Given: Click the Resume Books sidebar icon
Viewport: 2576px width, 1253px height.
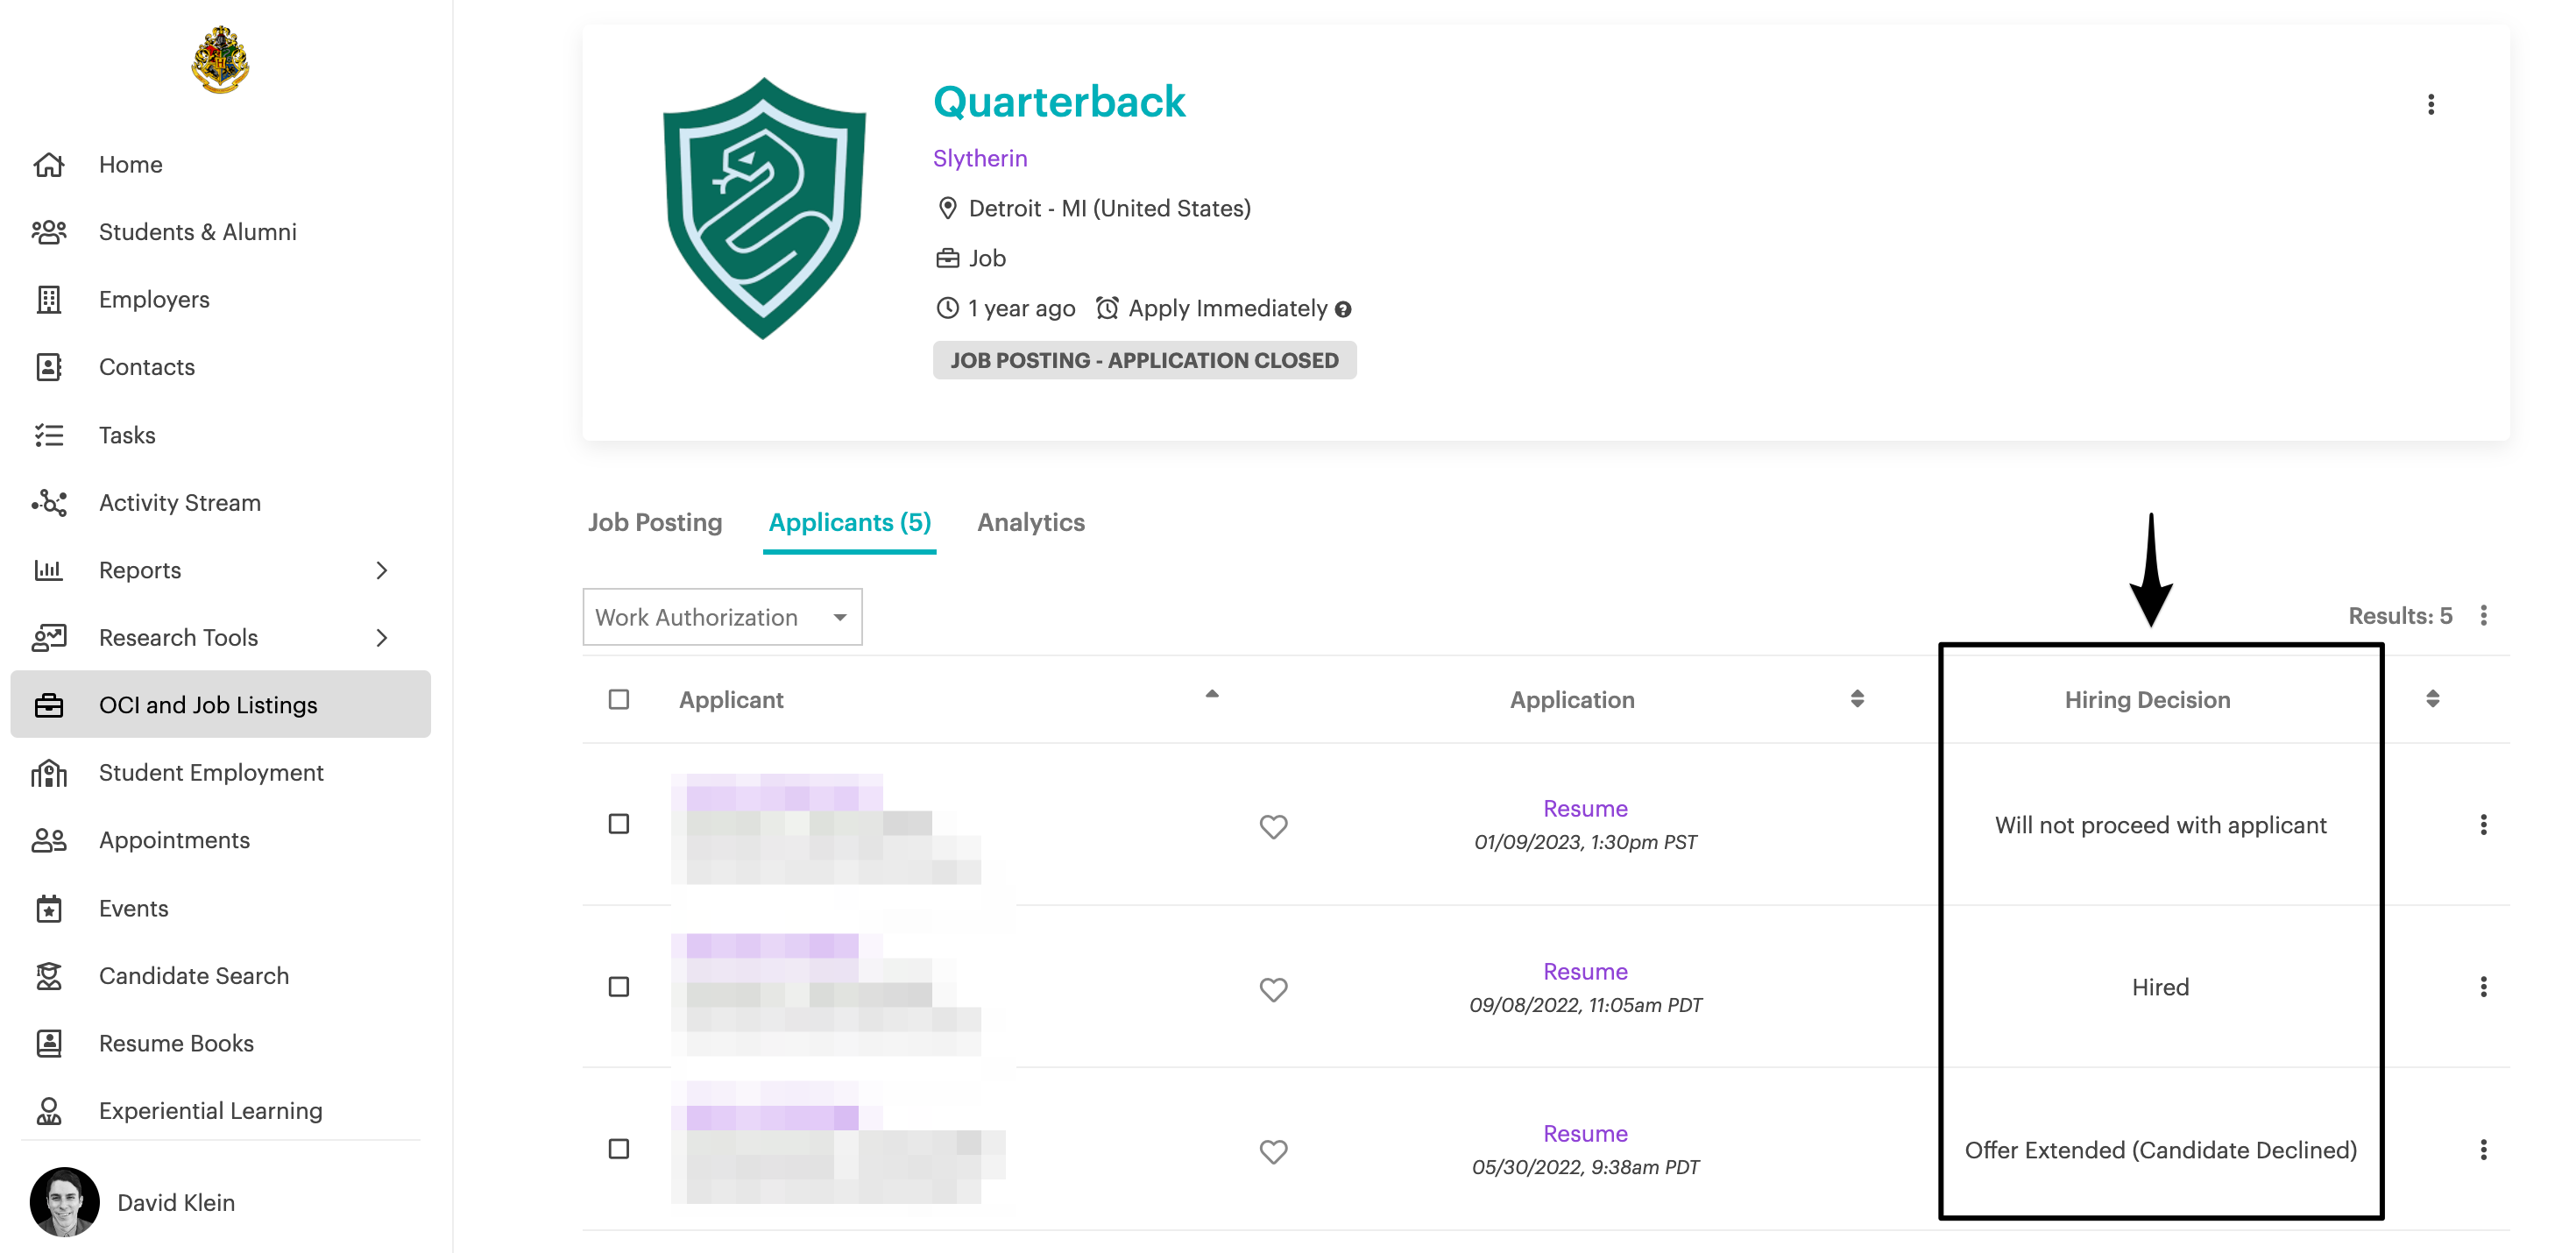Looking at the screenshot, I should click(48, 1043).
